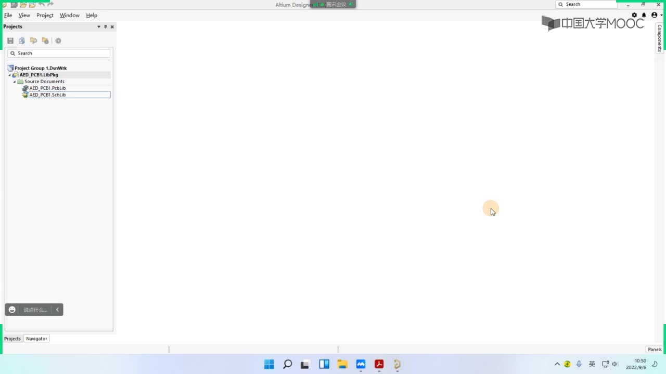The image size is (666, 374).
Task: Switch to the Projects tab
Action: (12, 339)
